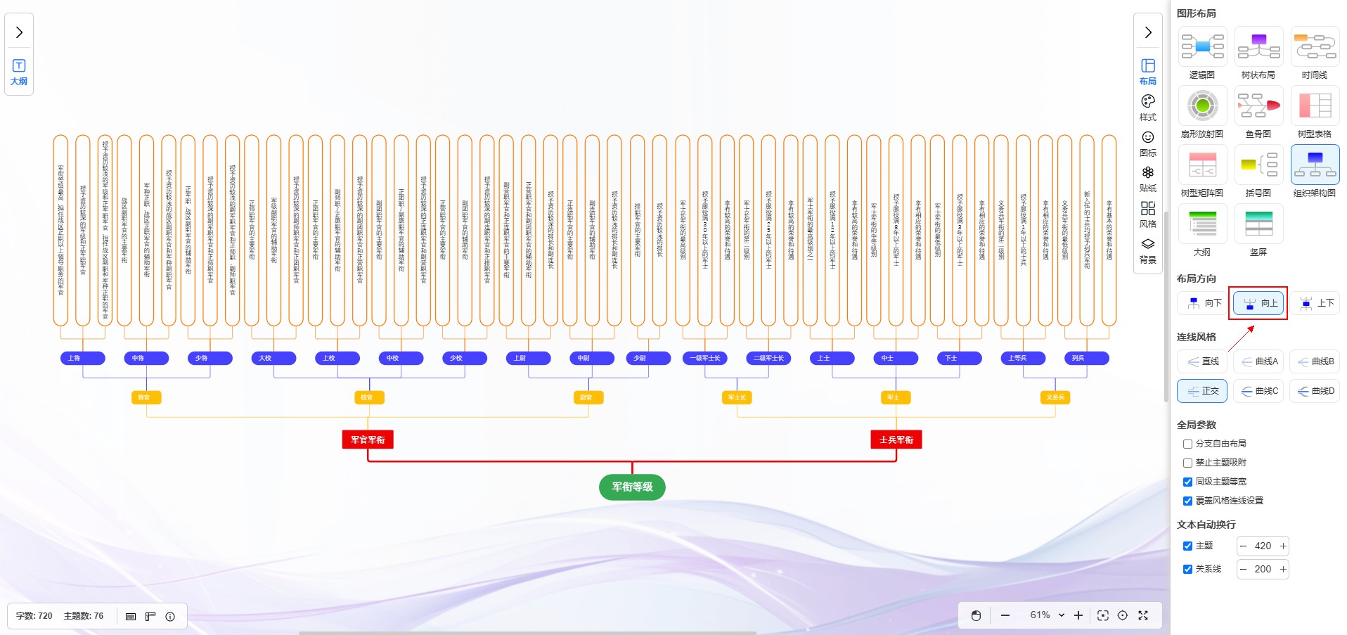Open the 样式 style palette tab

click(x=1147, y=108)
